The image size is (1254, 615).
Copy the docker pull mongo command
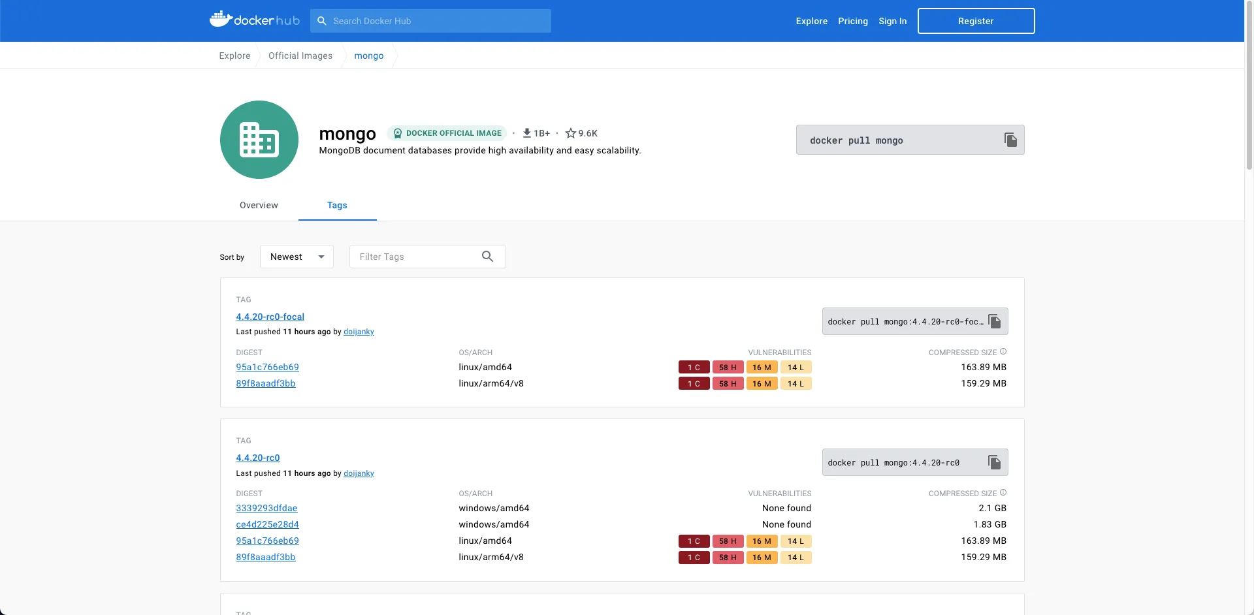click(1010, 140)
